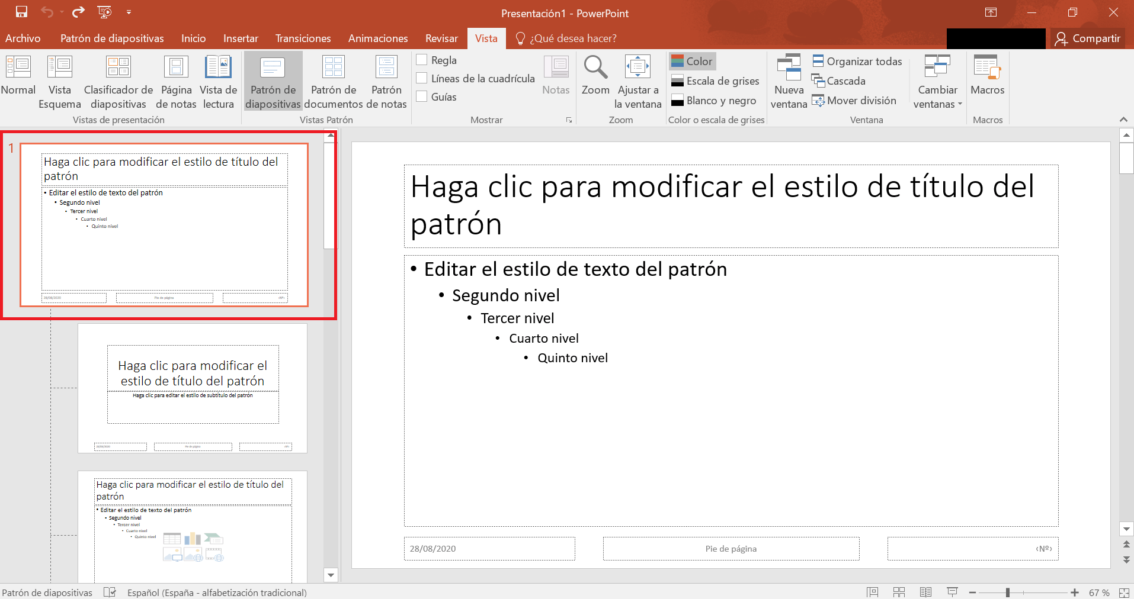Toggle Líneas de la cuadrícula checkbox
The image size is (1134, 599).
pos(422,78)
